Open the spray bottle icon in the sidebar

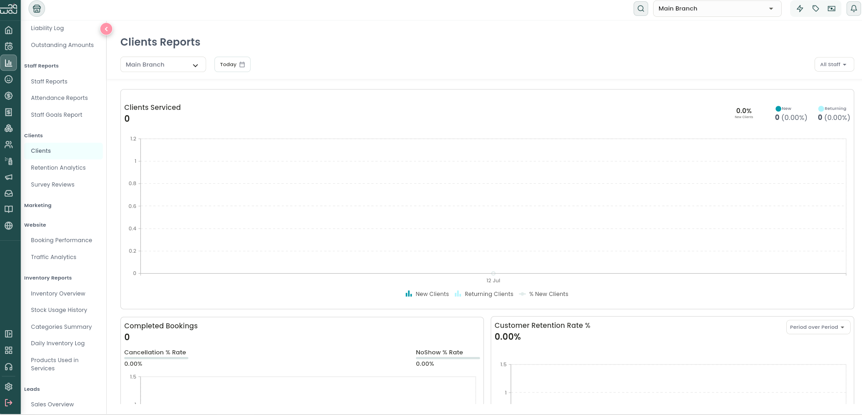(9, 161)
